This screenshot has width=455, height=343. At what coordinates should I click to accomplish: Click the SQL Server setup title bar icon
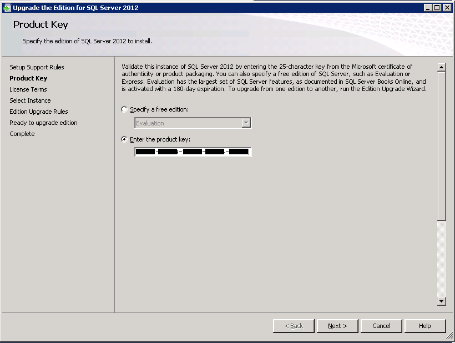tap(7, 8)
